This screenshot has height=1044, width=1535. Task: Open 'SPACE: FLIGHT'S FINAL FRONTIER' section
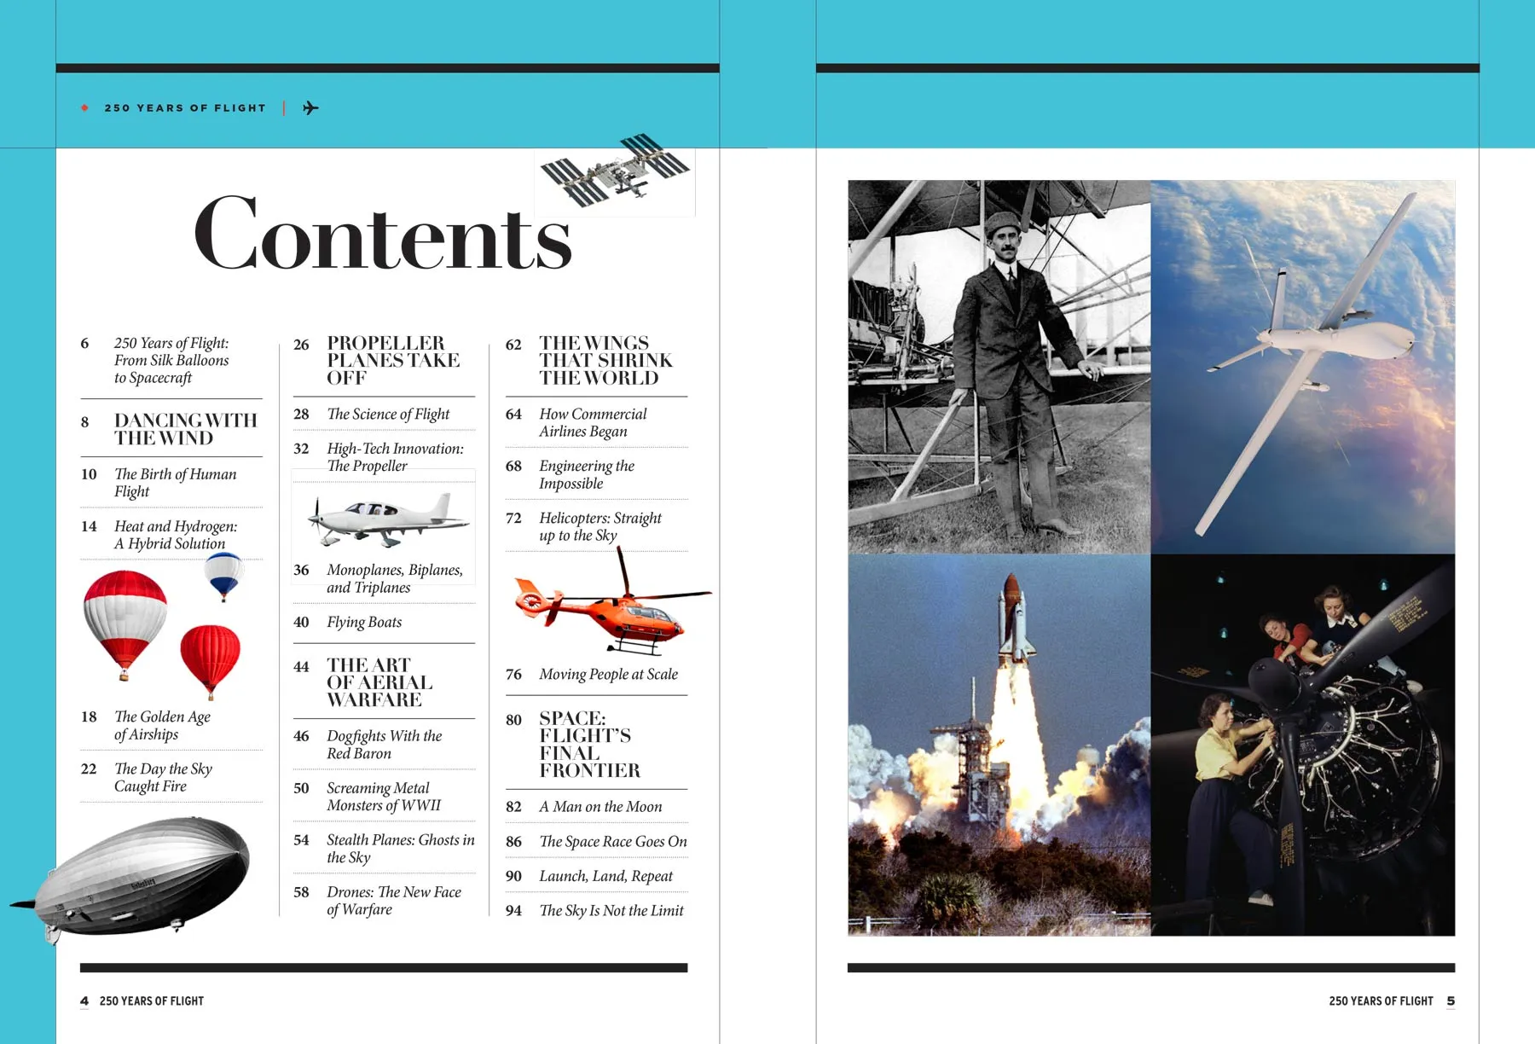point(589,745)
